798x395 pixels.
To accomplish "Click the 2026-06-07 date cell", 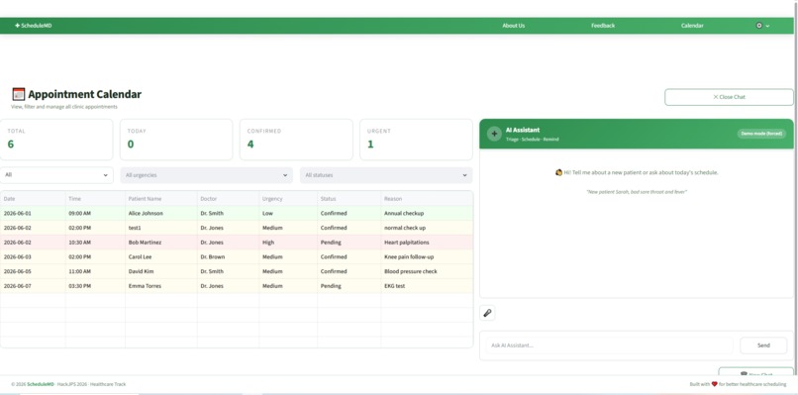I will tap(33, 286).
